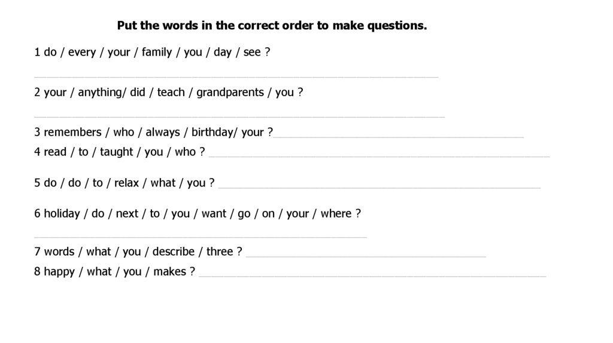The height and width of the screenshot is (343, 613).
Task: Click the answer line under question 6
Action: (x=200, y=237)
